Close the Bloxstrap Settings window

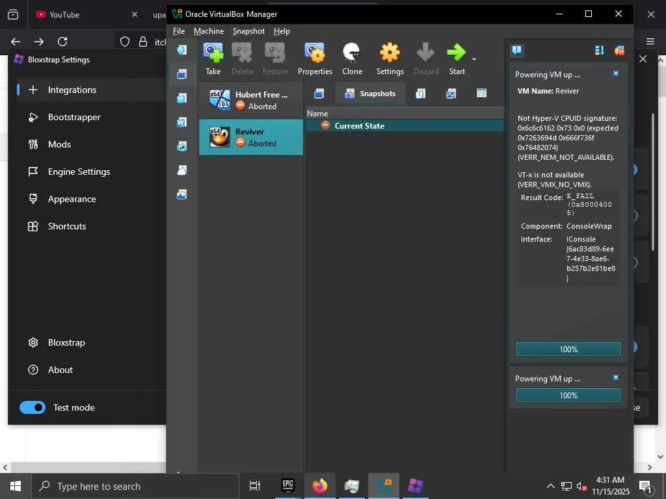pos(643,59)
